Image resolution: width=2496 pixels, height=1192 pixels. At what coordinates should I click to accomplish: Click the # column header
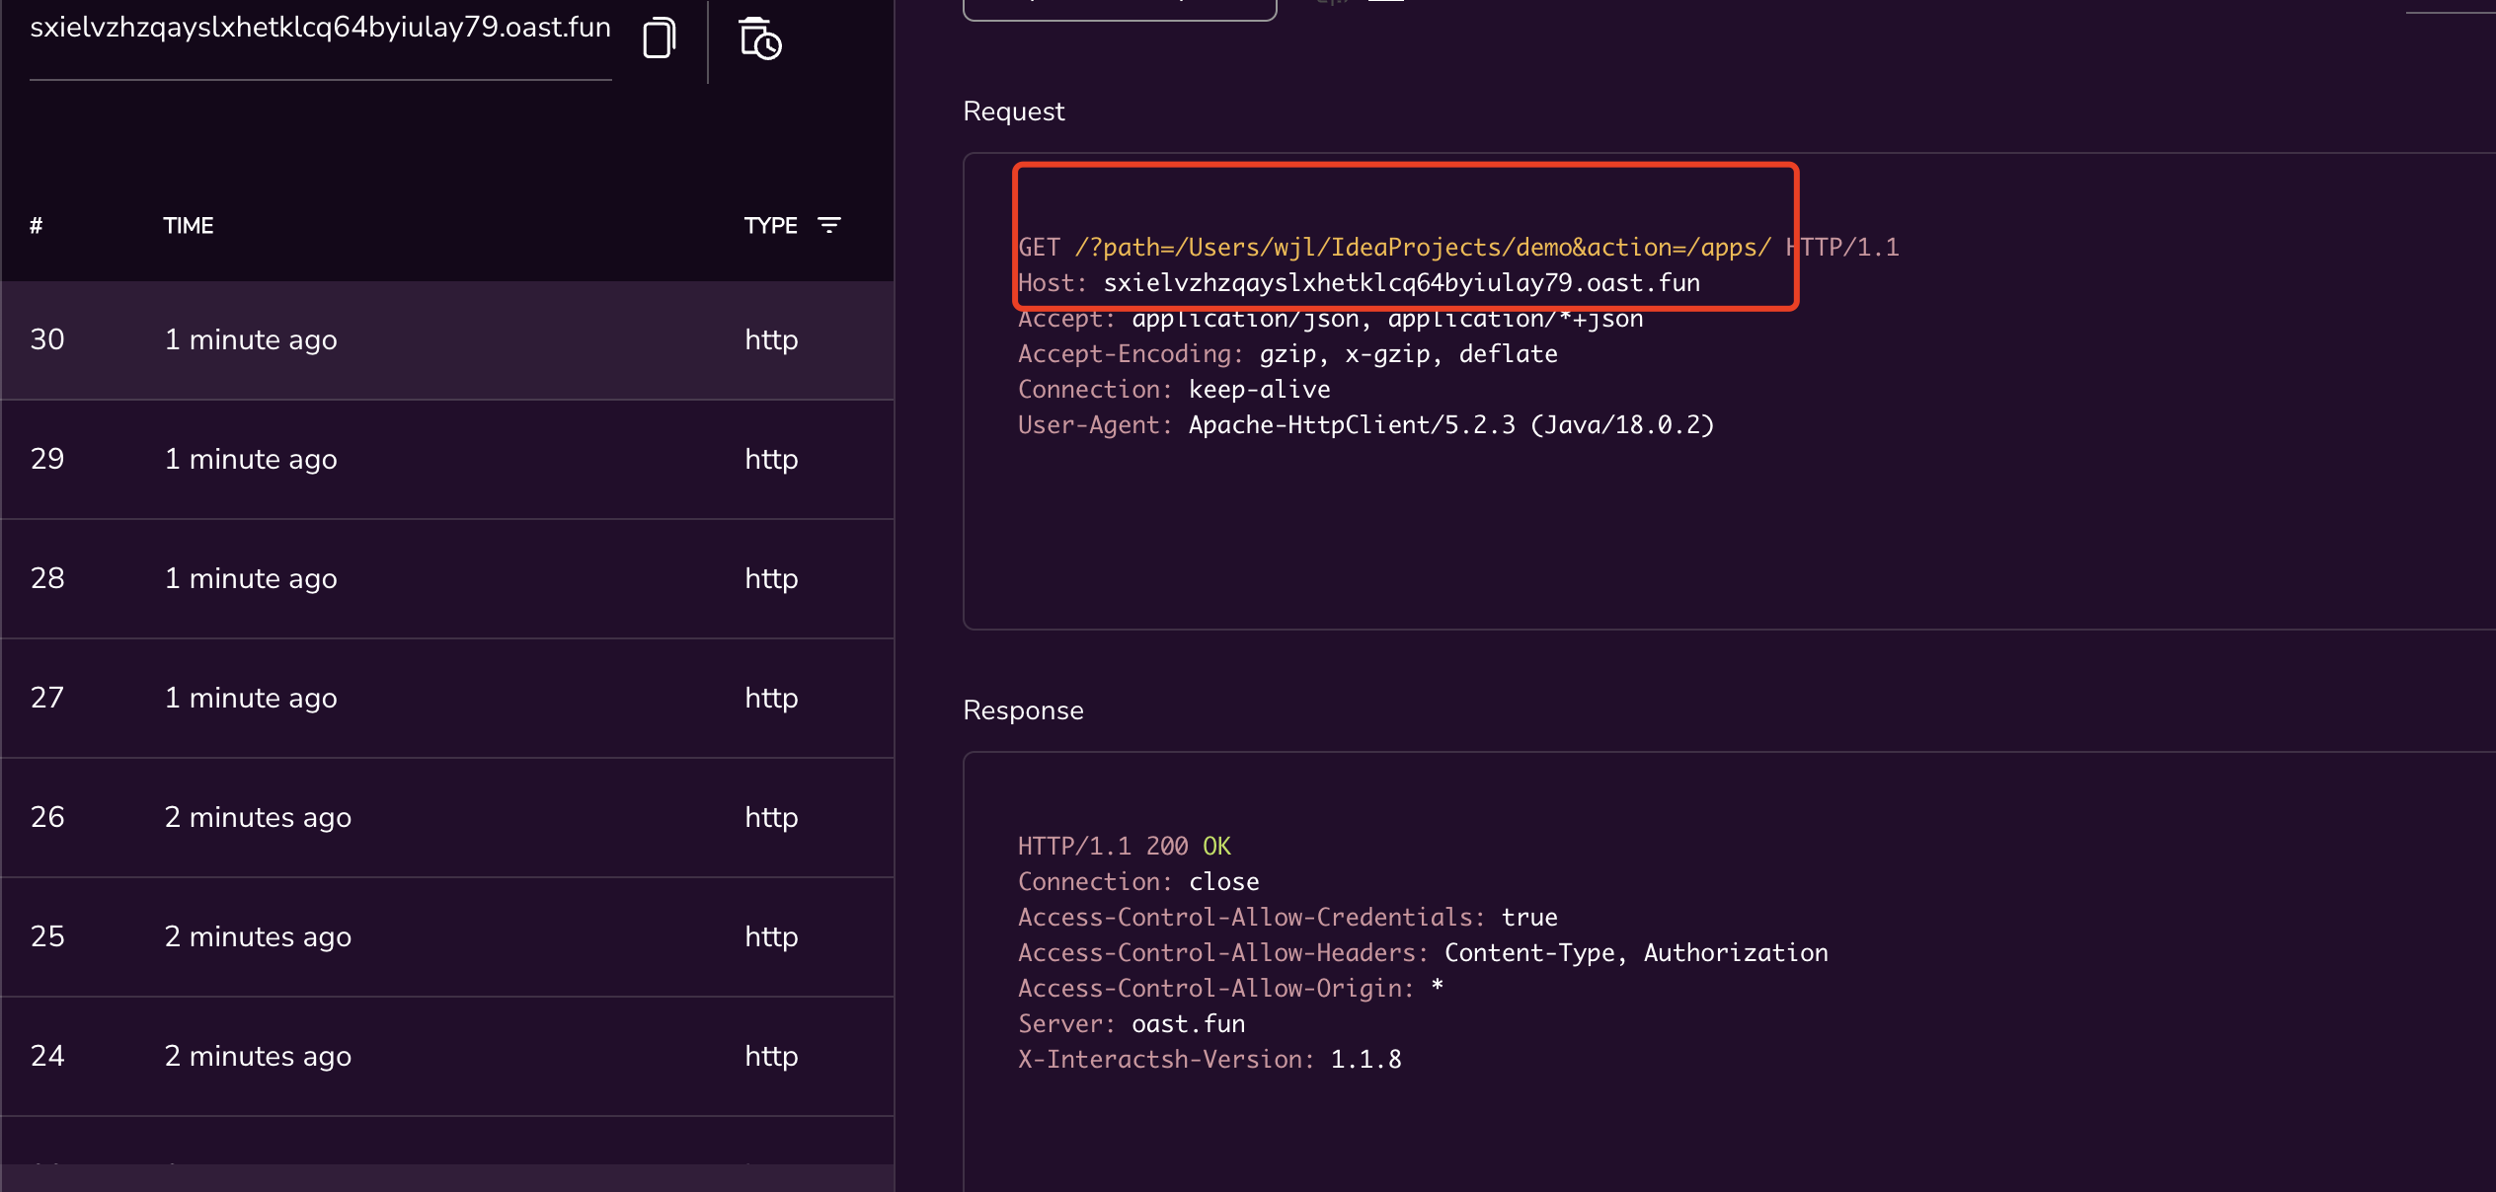tap(37, 225)
